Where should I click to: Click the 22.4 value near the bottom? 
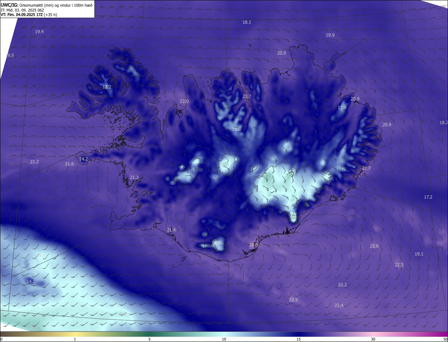339,306
